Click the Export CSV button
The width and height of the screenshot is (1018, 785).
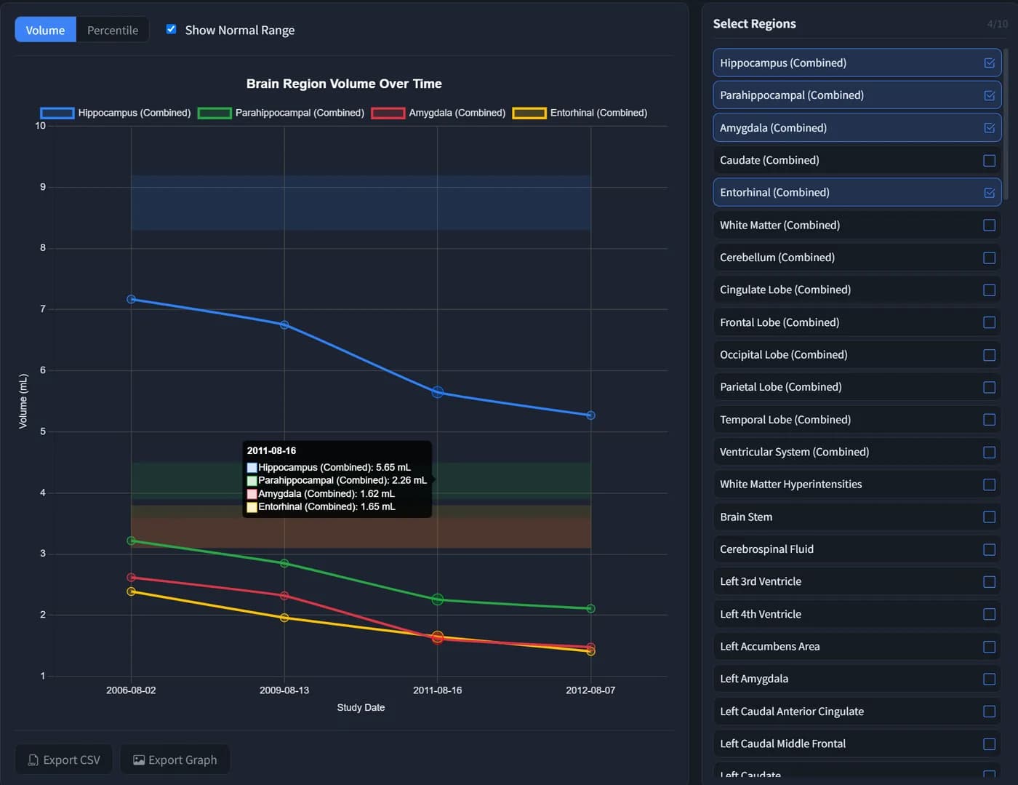pos(64,760)
